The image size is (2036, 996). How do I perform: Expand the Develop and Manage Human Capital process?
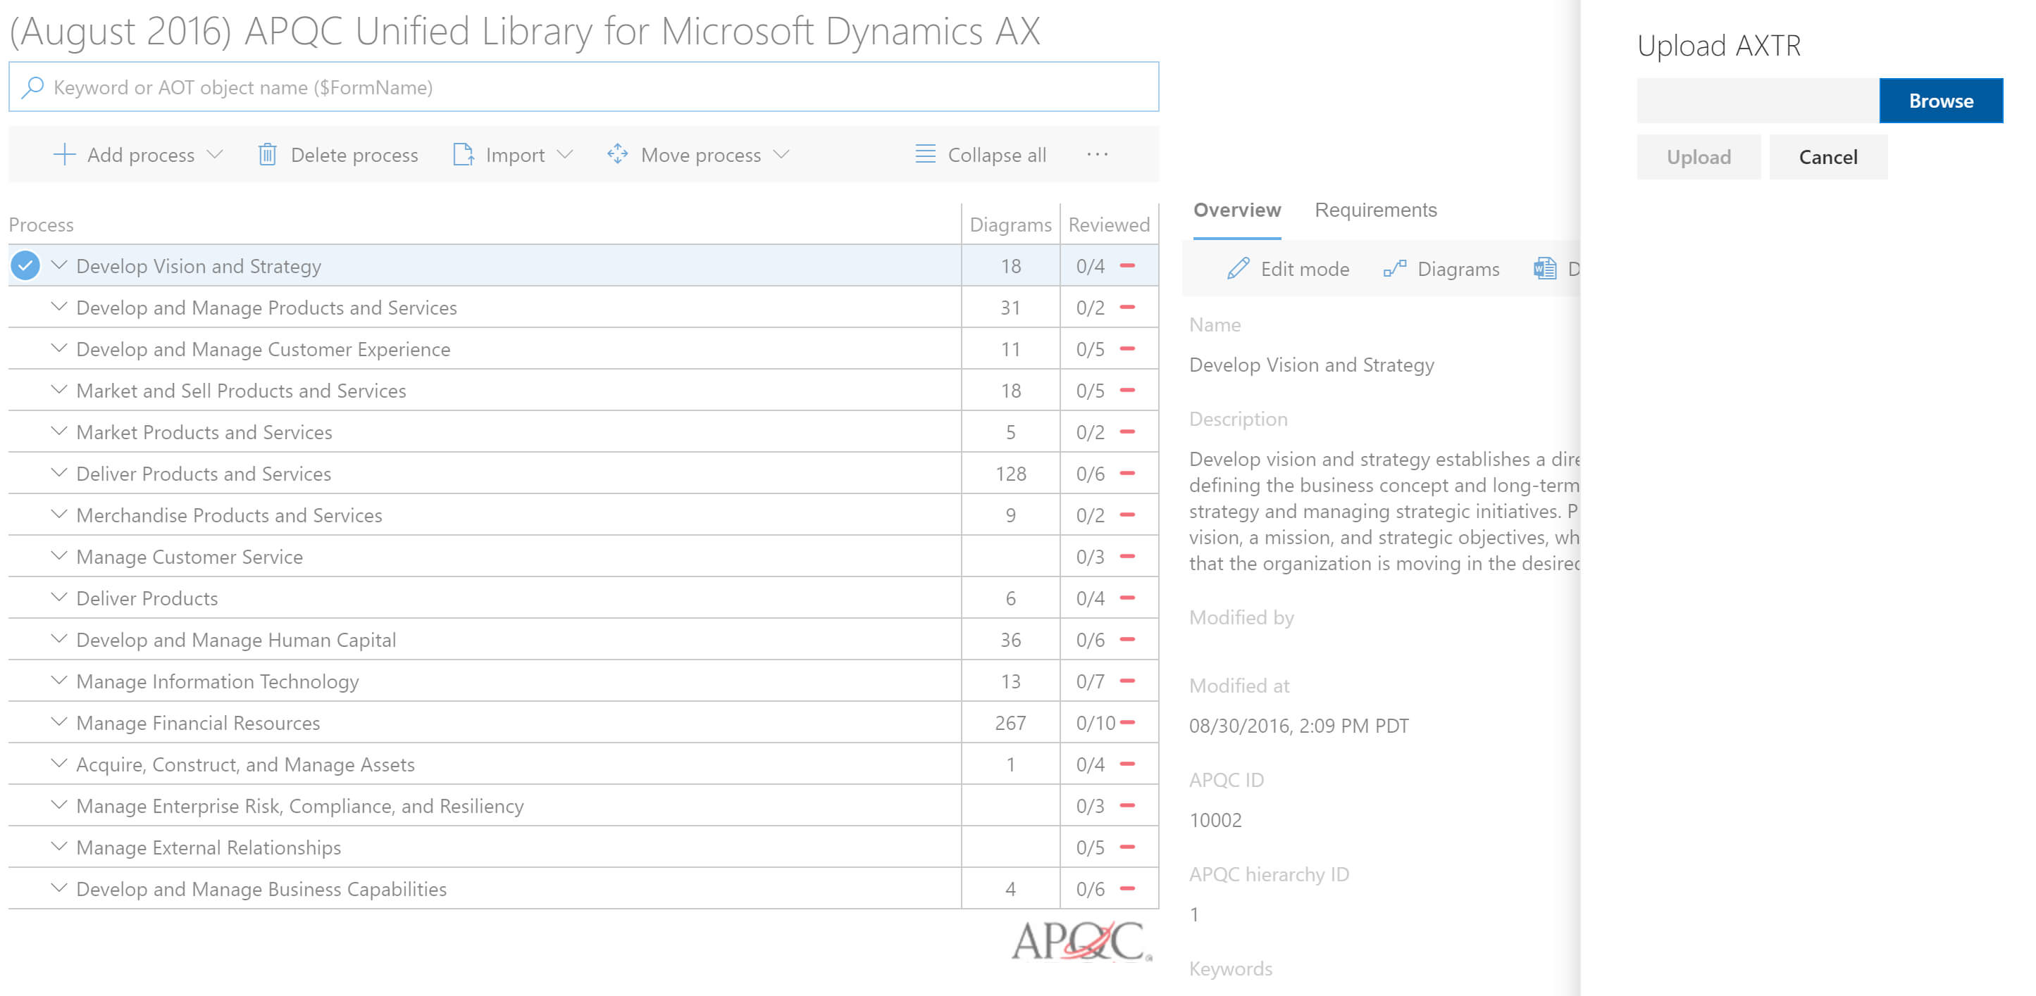[60, 639]
